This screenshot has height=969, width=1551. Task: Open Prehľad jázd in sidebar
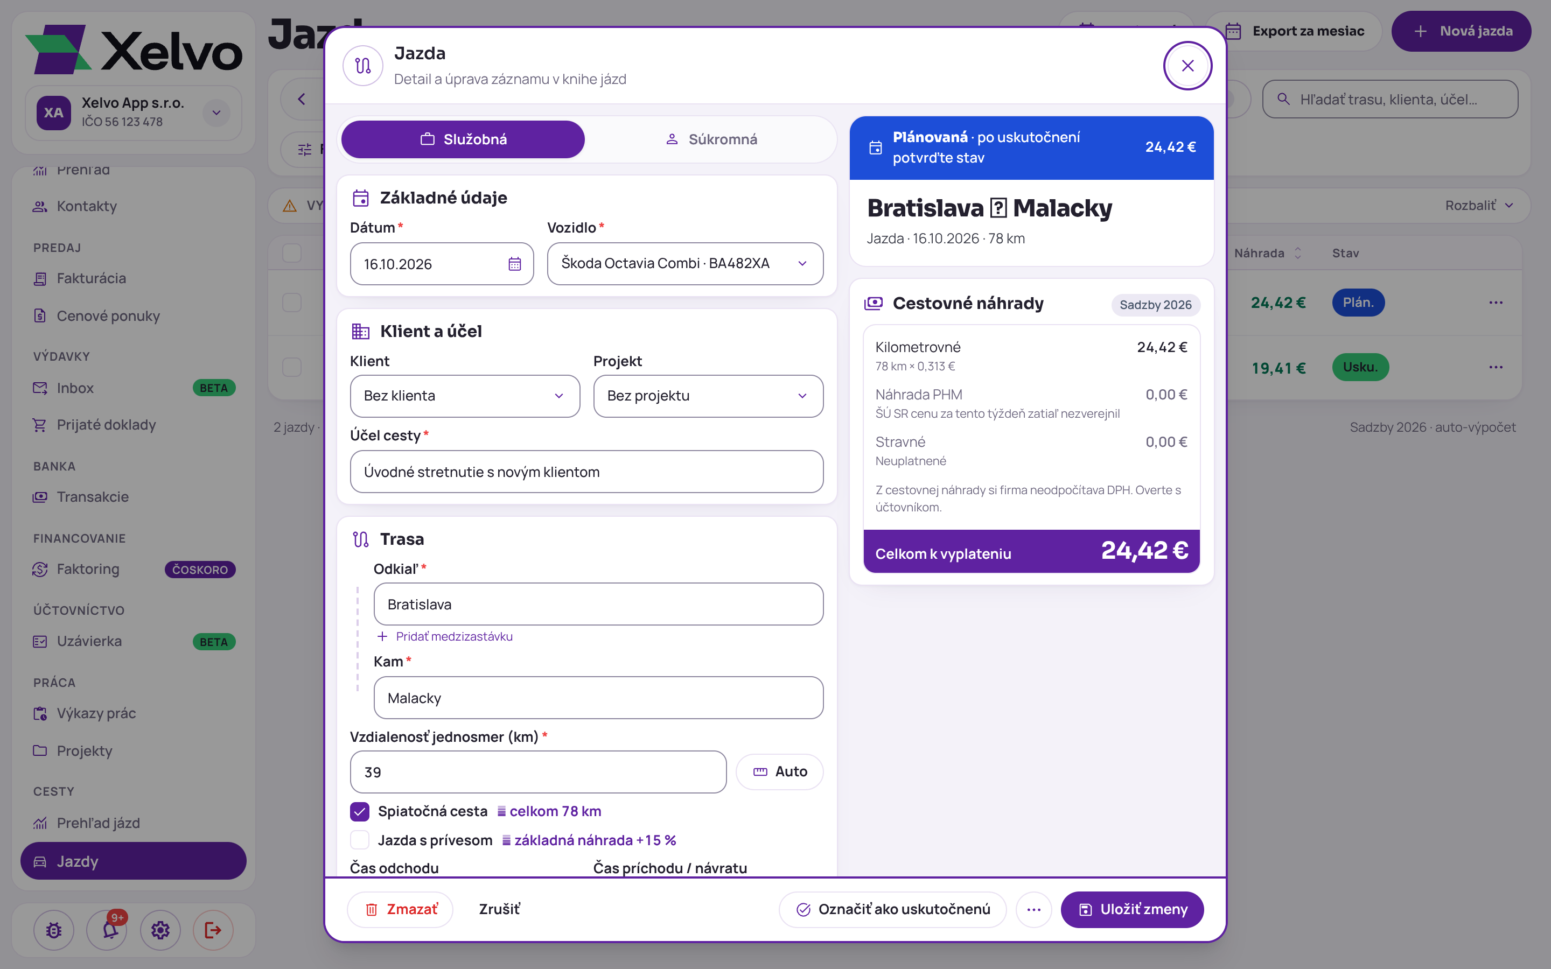134,823
